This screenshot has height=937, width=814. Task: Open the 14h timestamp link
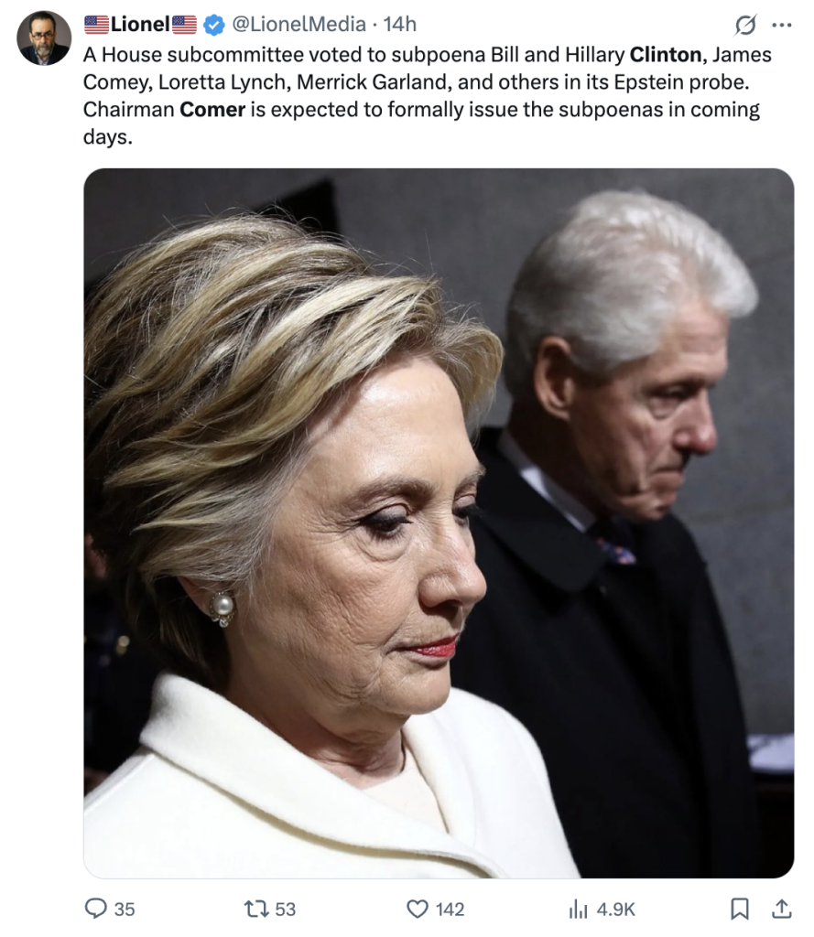click(x=399, y=24)
